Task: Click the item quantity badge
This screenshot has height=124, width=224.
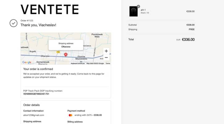Action: 138,7
